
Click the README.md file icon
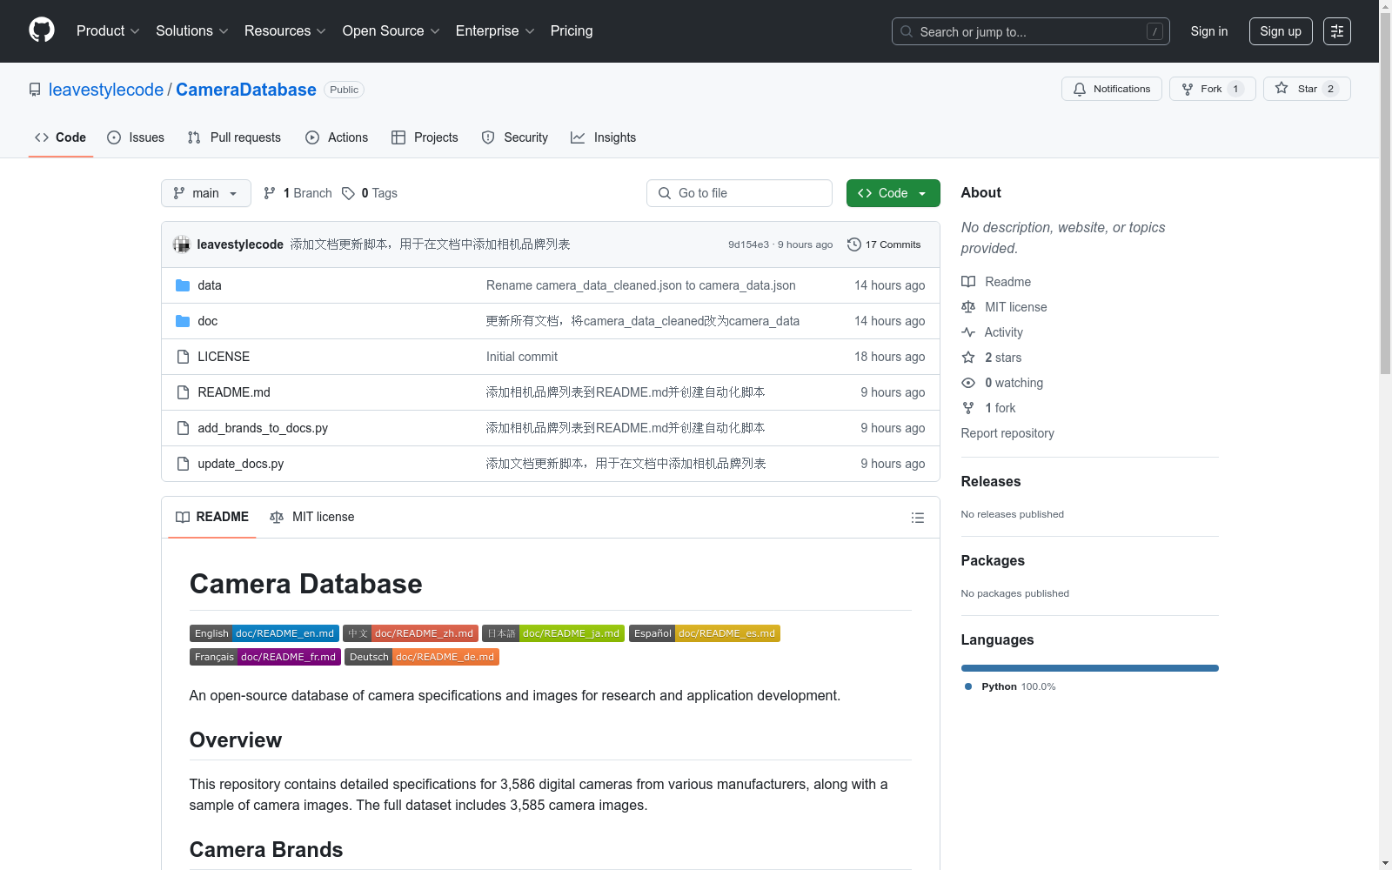tap(183, 392)
